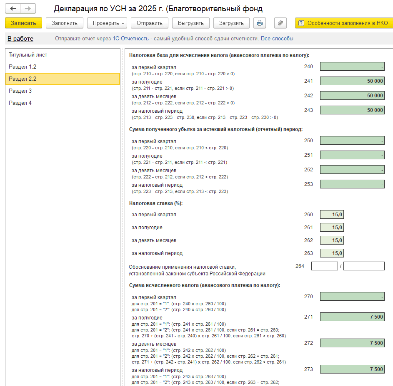Go to Раздел 3 in the sidebar
The height and width of the screenshot is (386, 393).
(20, 91)
